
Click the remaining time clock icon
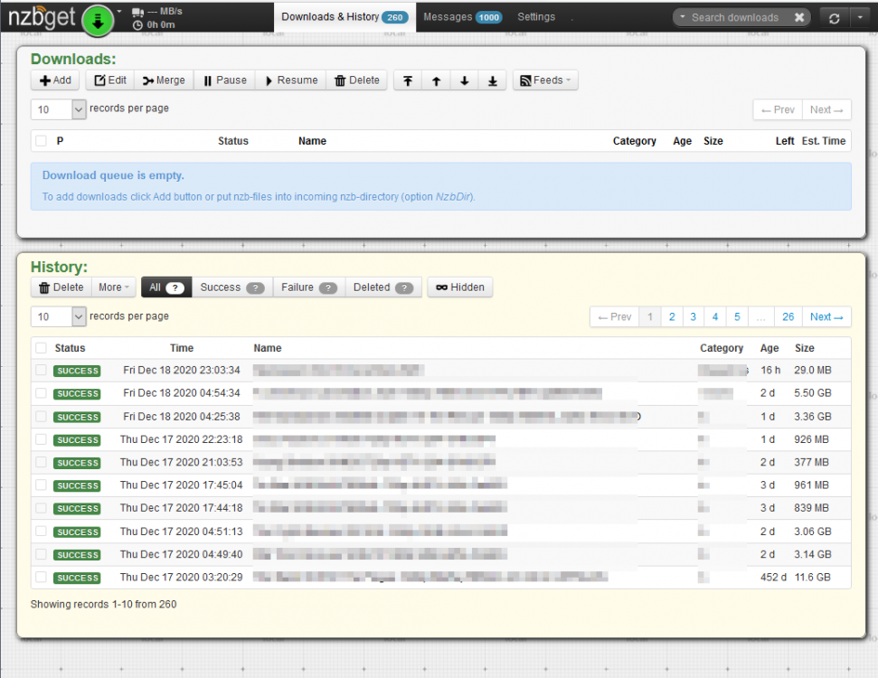point(137,25)
